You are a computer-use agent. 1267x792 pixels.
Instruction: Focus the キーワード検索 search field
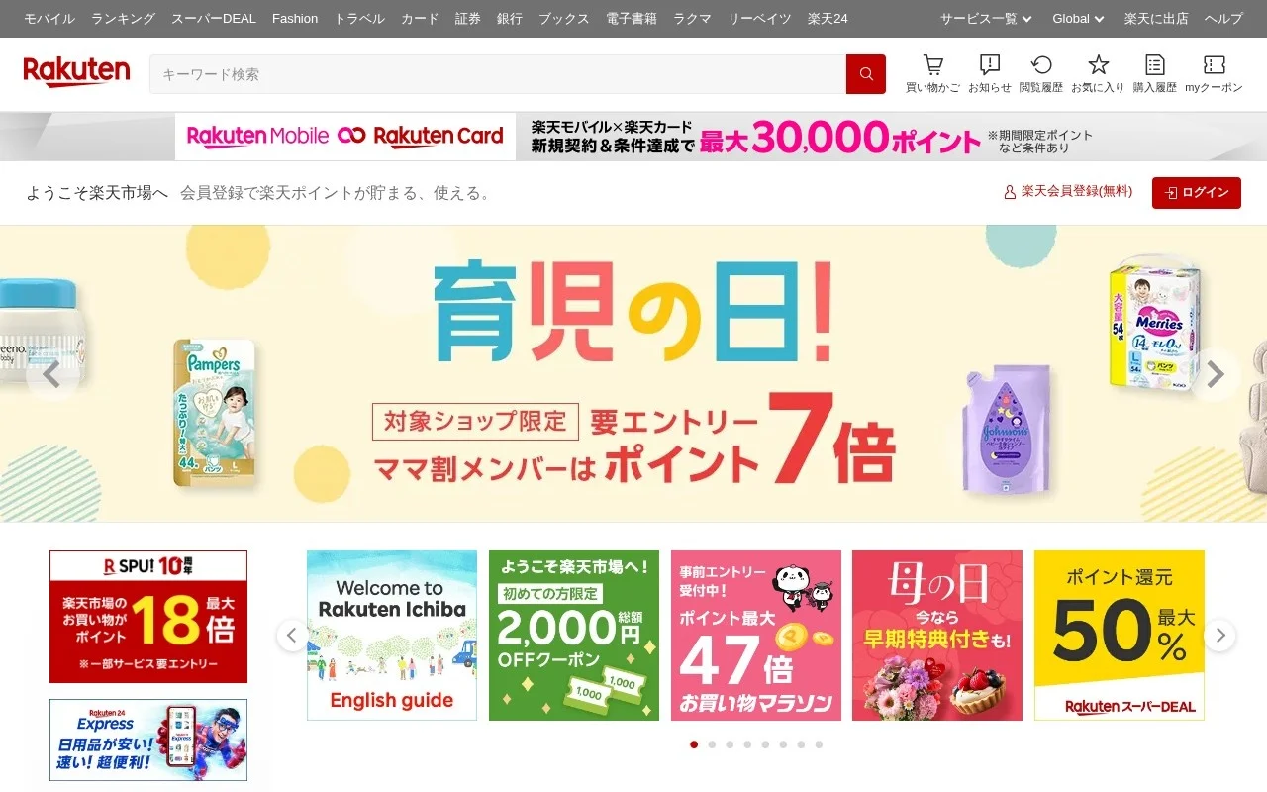pos(498,74)
